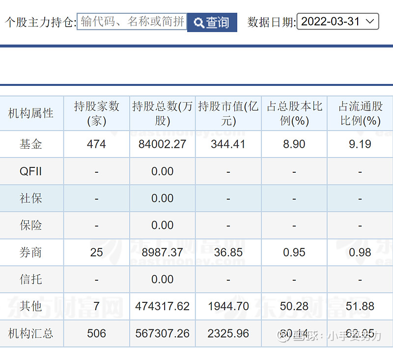Click the value 9.19 in 基金 row
The image size is (393, 348).
pyautogui.click(x=360, y=144)
